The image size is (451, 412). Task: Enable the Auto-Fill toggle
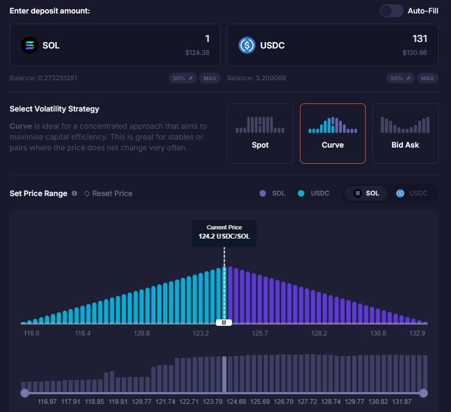point(391,10)
